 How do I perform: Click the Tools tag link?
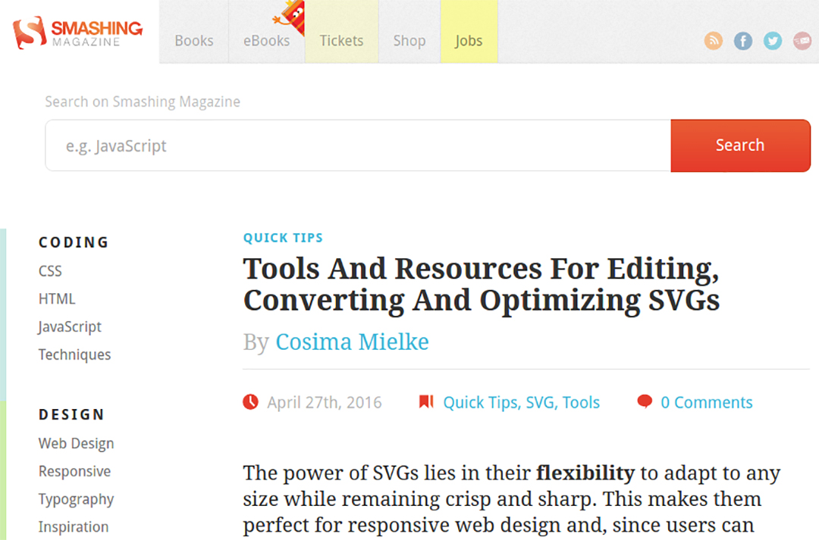(582, 403)
